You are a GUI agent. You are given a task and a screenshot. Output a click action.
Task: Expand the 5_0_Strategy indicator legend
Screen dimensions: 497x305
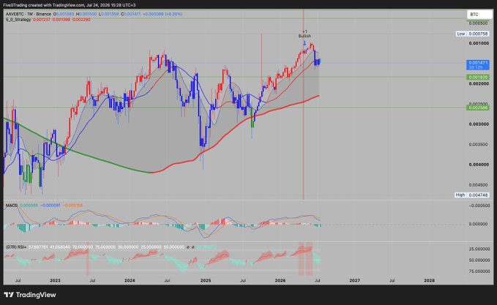[18, 20]
